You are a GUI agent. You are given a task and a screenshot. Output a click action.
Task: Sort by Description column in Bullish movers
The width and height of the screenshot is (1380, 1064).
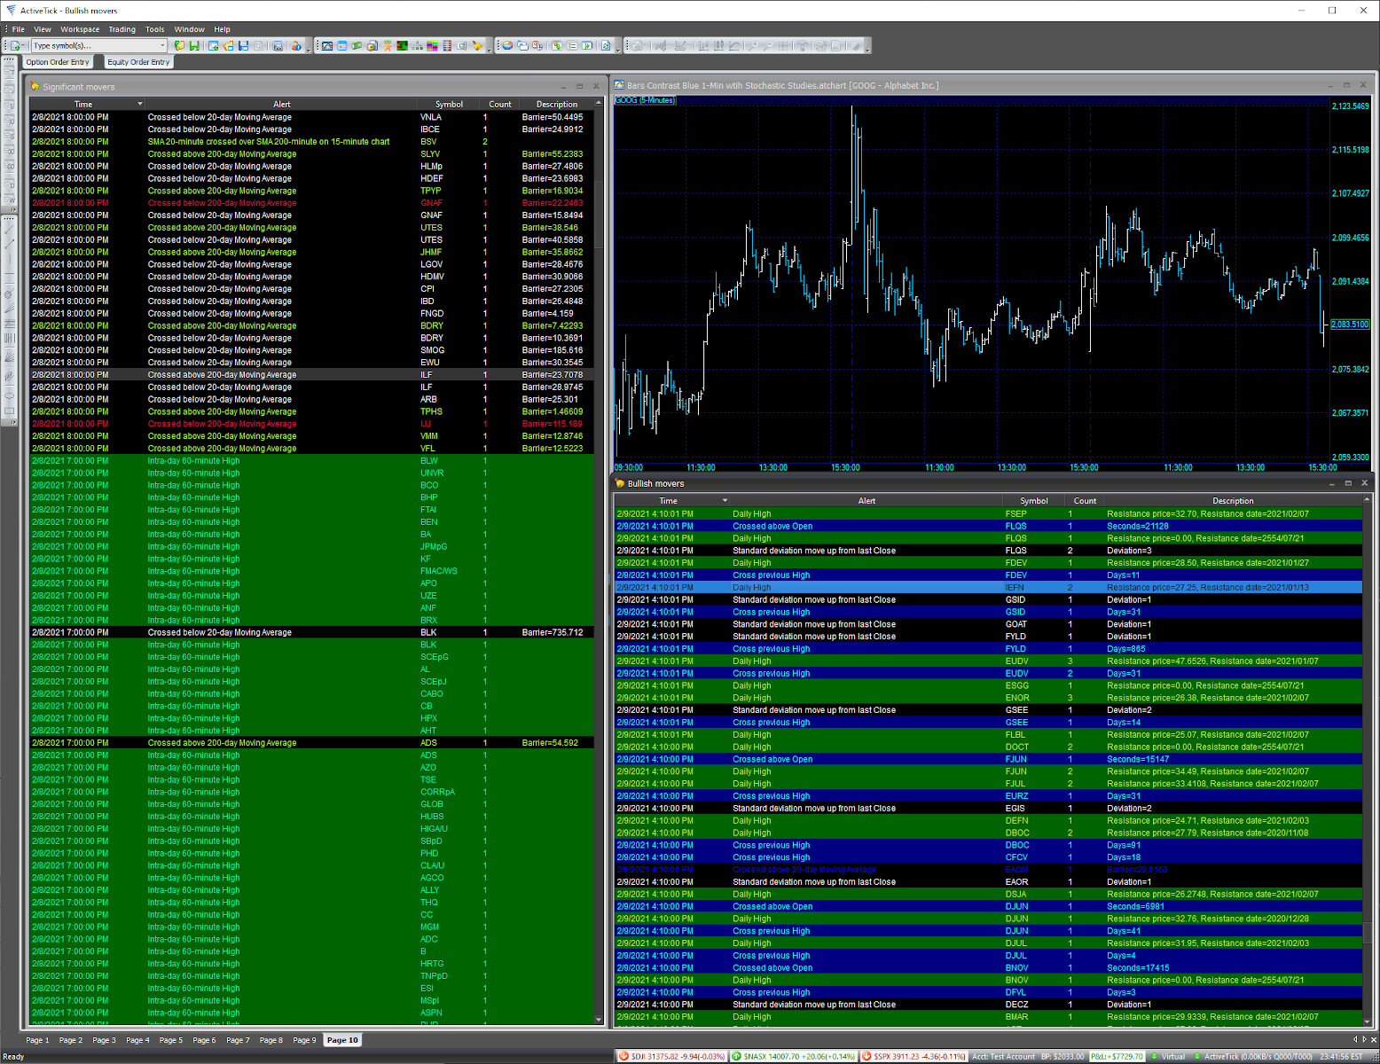[x=1233, y=500]
